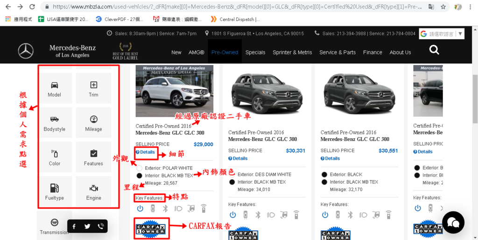
Task: Open the Specials menu item
Action: click(255, 52)
